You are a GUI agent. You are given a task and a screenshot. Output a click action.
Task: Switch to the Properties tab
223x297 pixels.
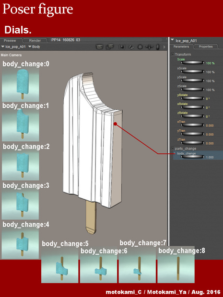(x=206, y=46)
